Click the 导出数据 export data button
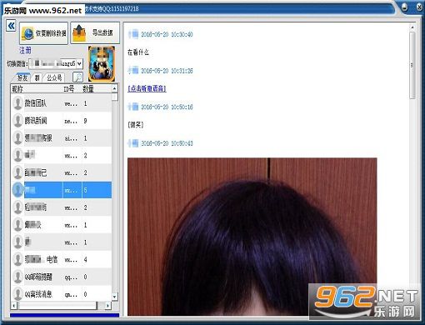 95,32
